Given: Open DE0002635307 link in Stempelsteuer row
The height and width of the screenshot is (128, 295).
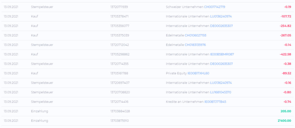Looking at the screenshot, I should pos(222,64).
